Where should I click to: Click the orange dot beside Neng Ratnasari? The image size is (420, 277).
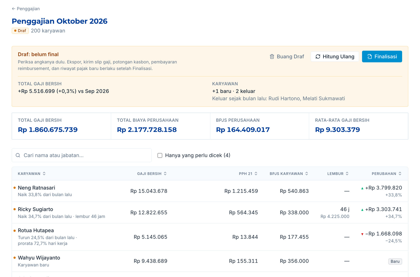tap(15, 188)
